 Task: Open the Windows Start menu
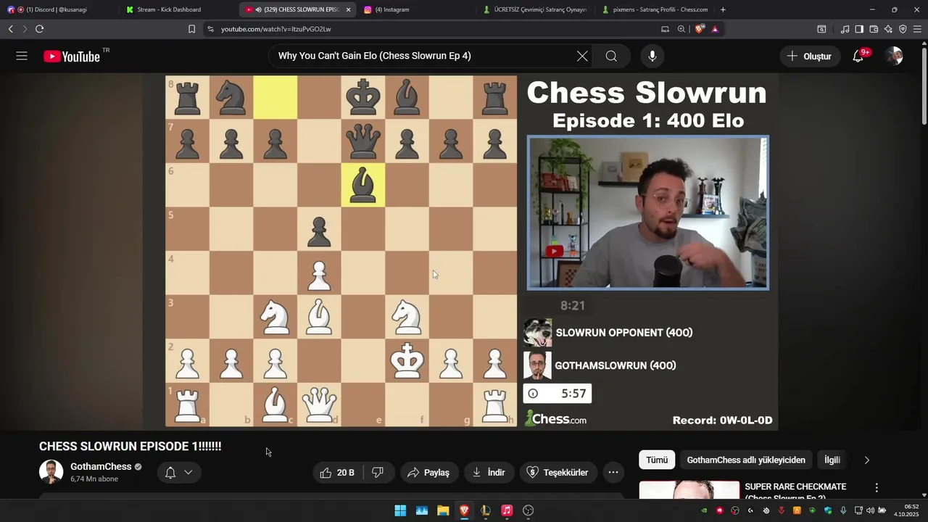click(x=400, y=510)
